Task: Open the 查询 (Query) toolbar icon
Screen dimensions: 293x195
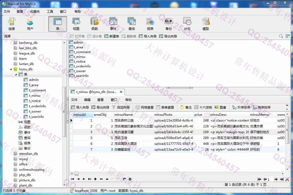Action: pyautogui.click(x=131, y=24)
